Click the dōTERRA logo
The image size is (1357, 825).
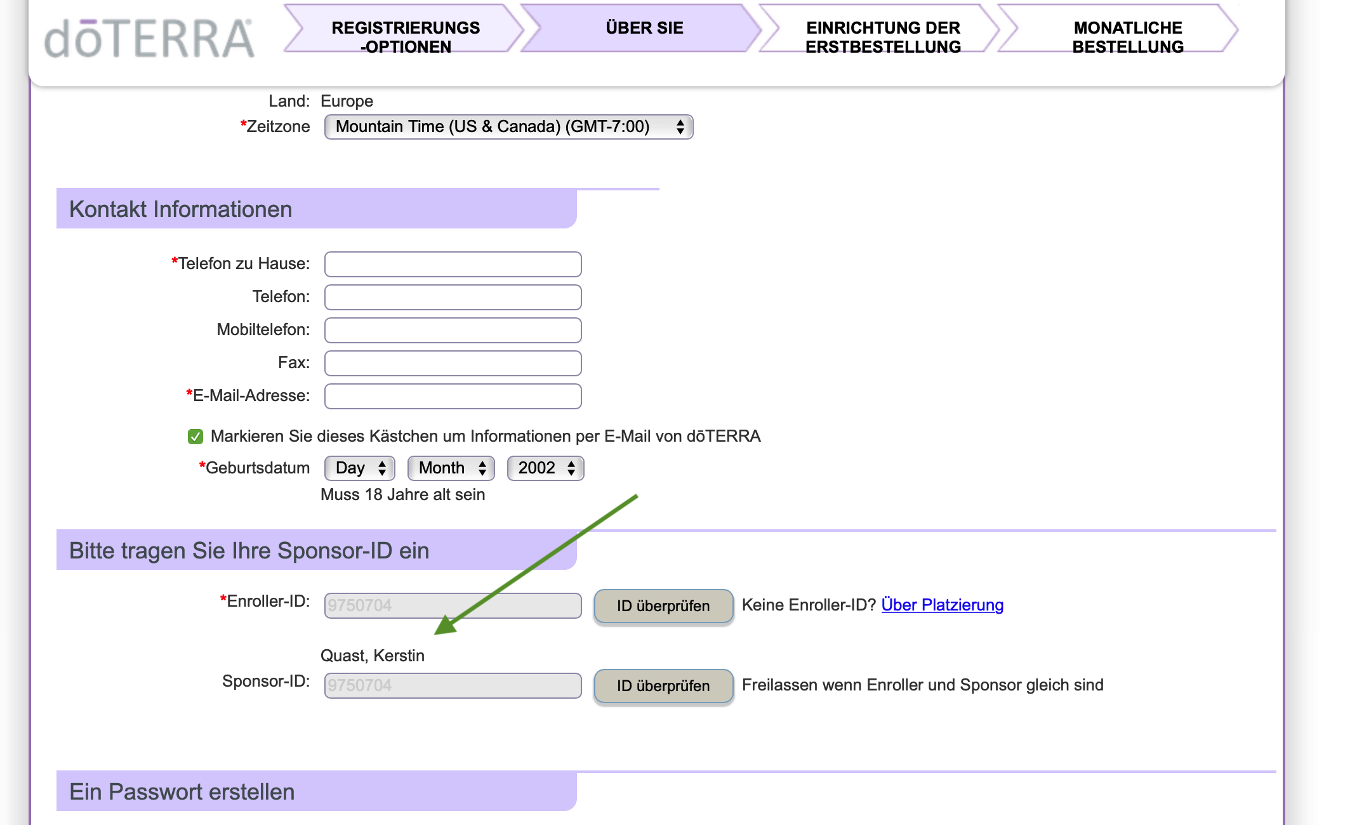149,38
